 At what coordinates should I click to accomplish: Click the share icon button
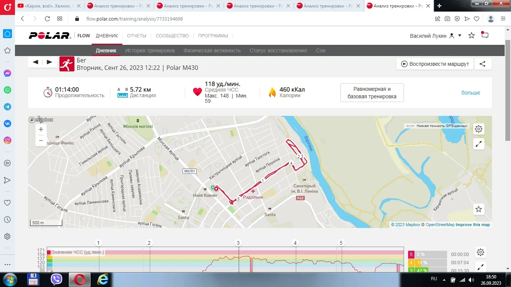point(483,64)
